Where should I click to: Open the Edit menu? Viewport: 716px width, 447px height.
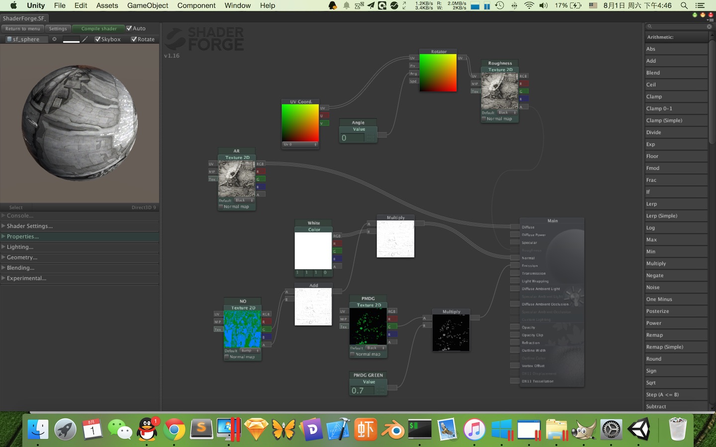pos(81,5)
